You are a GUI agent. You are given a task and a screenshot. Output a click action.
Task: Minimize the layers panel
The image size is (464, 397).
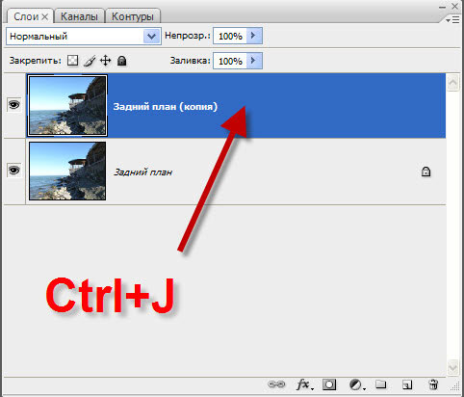click(x=443, y=6)
